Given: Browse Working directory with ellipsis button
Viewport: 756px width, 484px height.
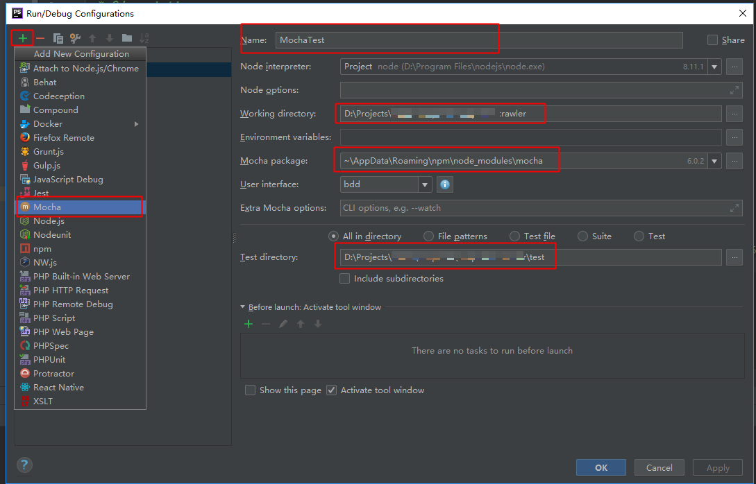Looking at the screenshot, I should [x=734, y=114].
